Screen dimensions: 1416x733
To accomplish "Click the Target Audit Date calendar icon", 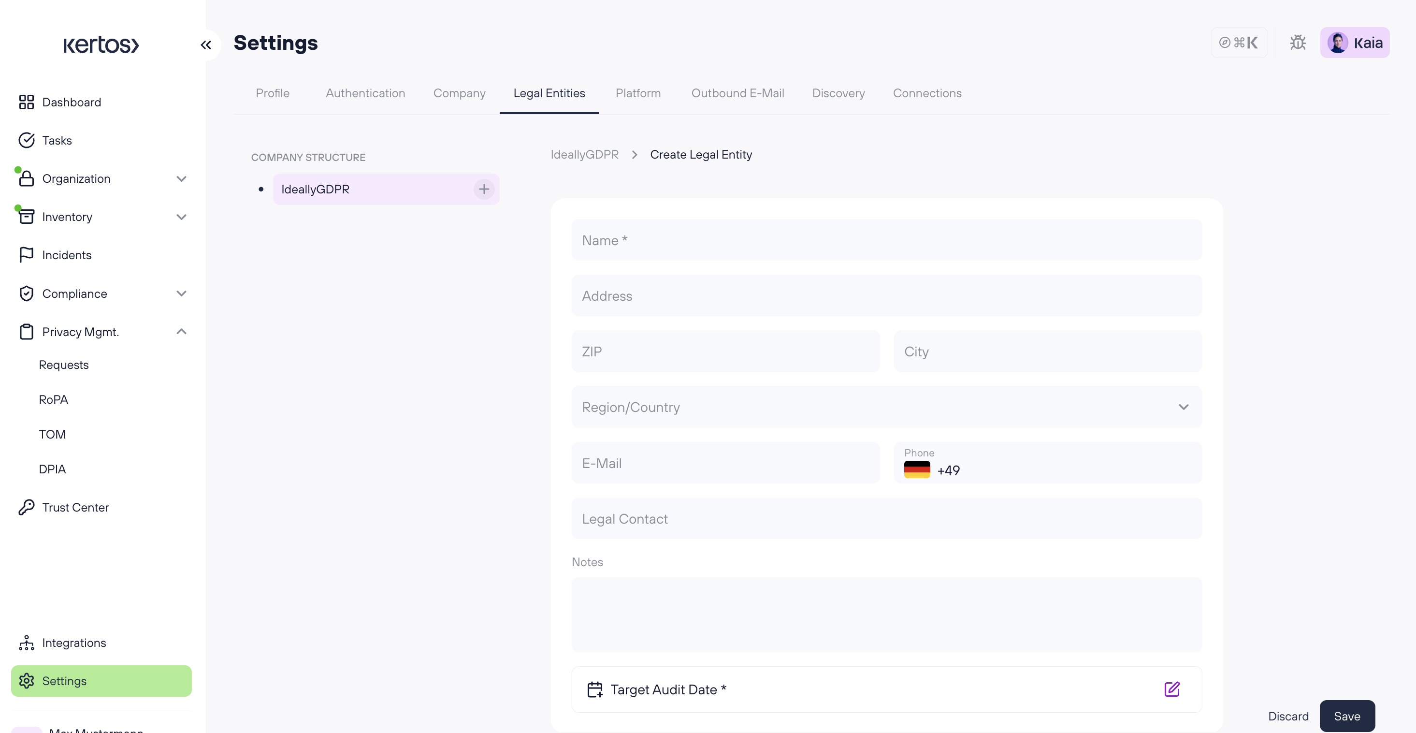I will click(x=595, y=689).
